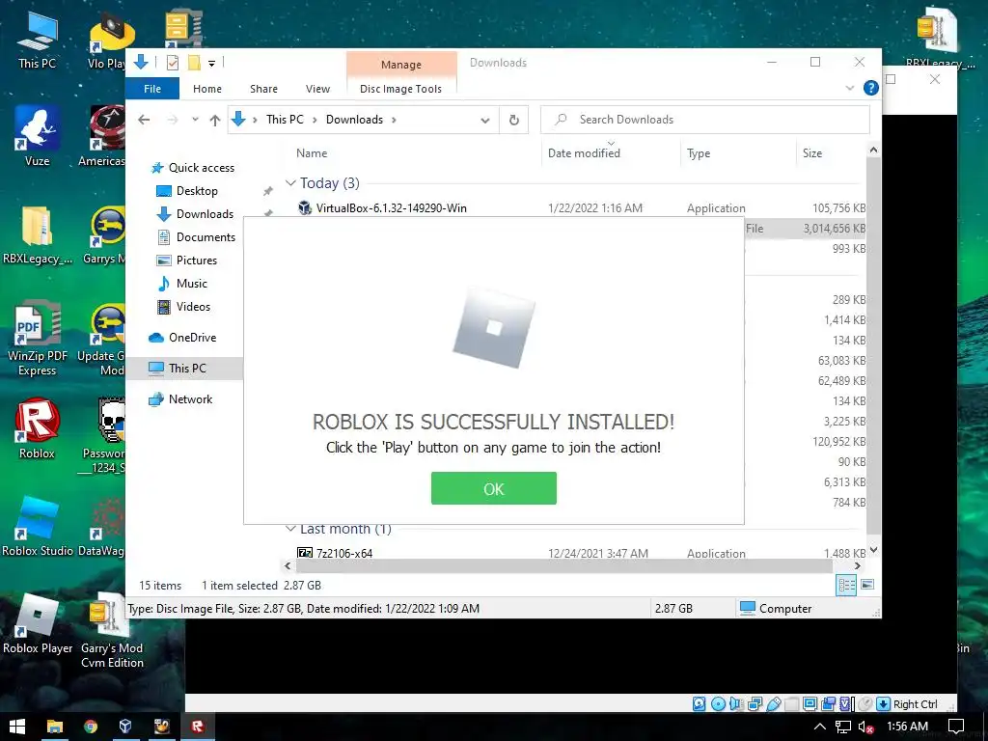Viewport: 988px width, 741px height.
Task: Collapse the Last month (1) group
Action: [290, 529]
